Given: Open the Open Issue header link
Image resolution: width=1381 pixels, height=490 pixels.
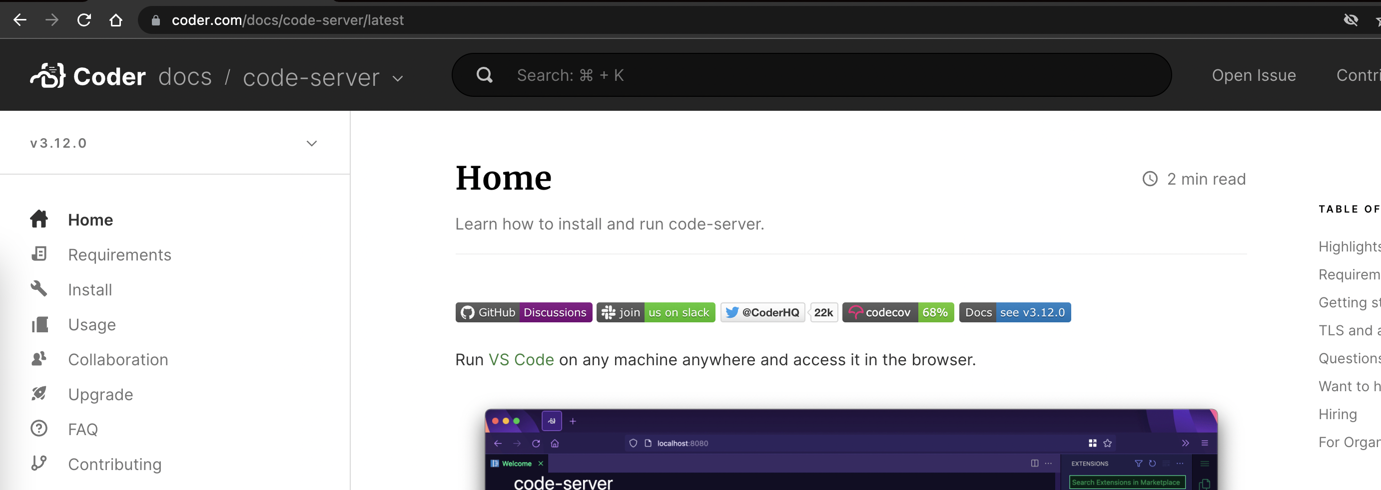Looking at the screenshot, I should tap(1254, 75).
